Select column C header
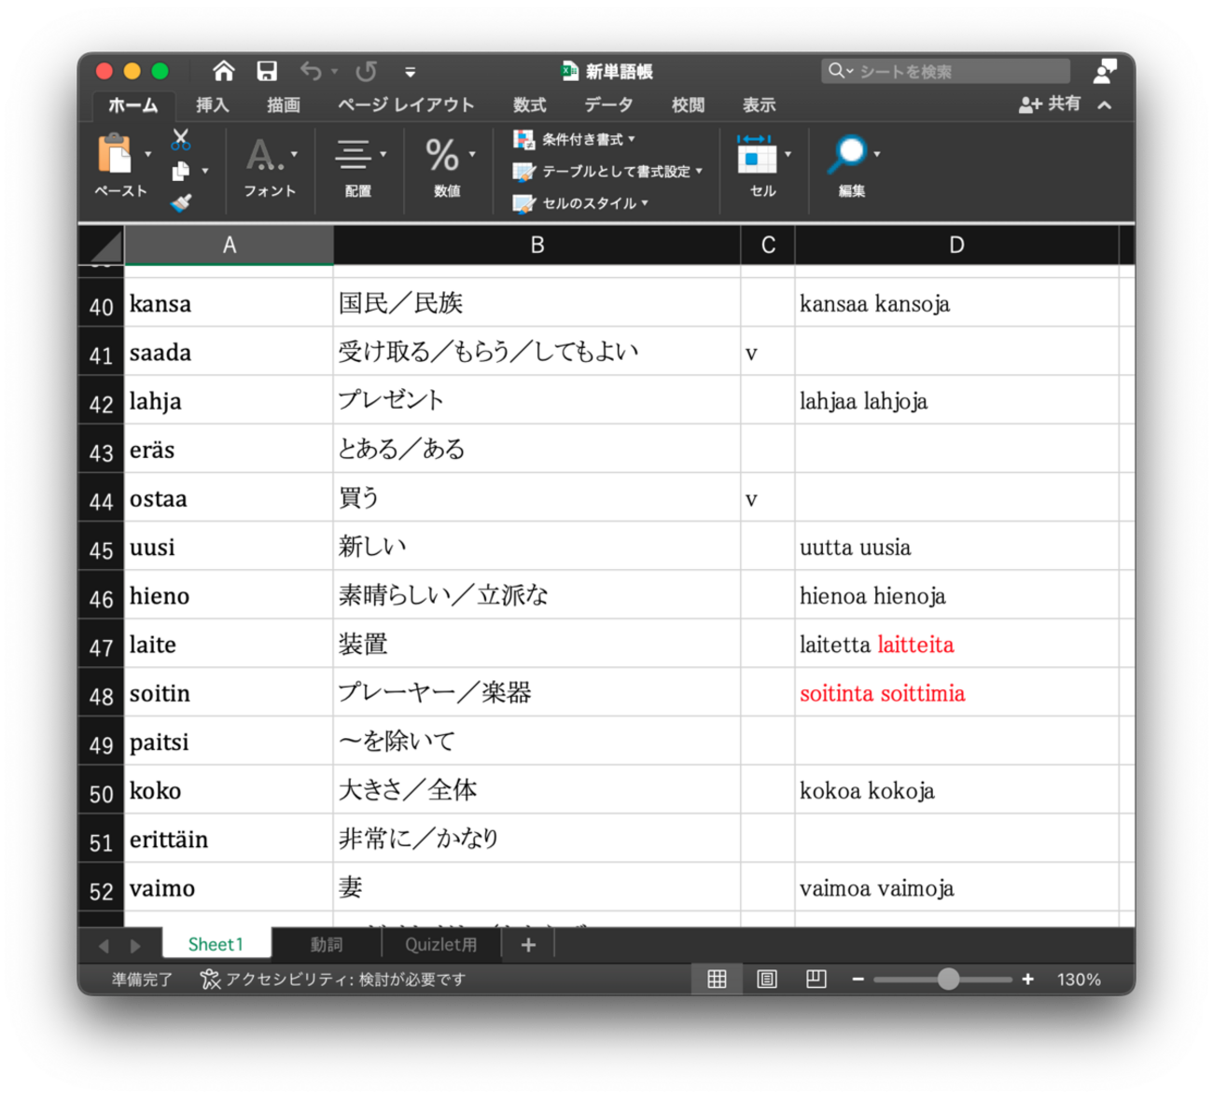1213x1098 pixels. [768, 245]
